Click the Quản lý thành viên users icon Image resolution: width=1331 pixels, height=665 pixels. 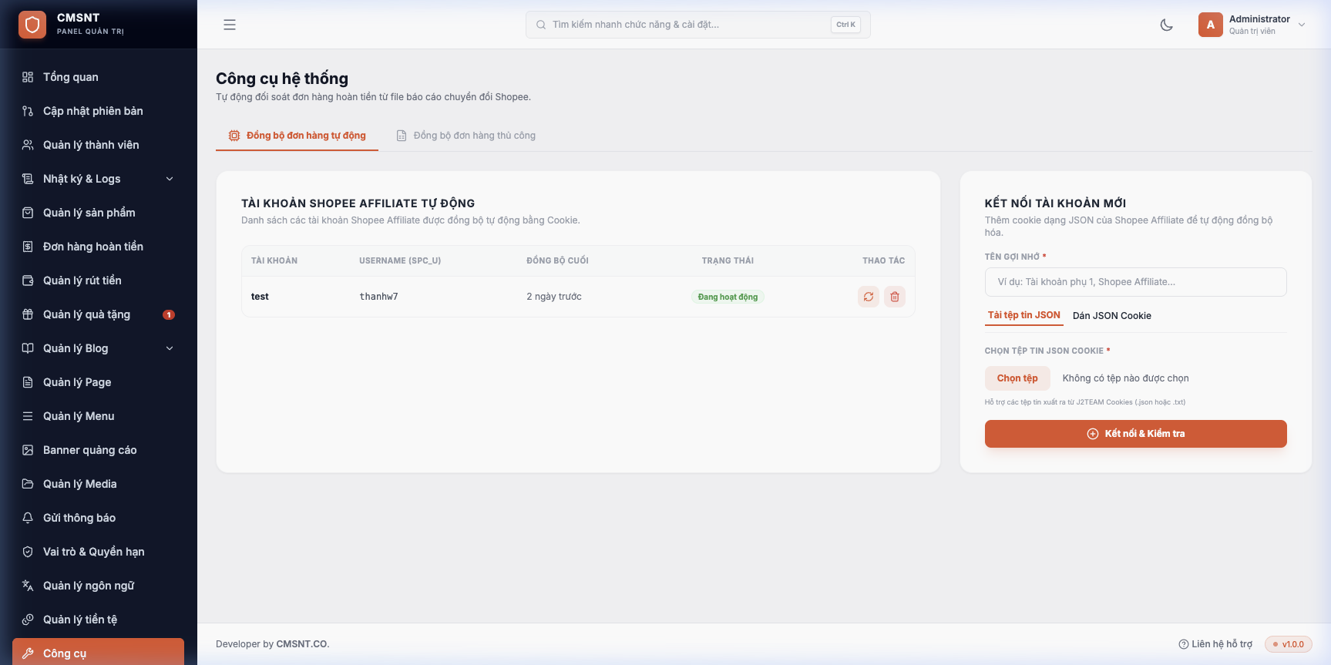tap(28, 145)
